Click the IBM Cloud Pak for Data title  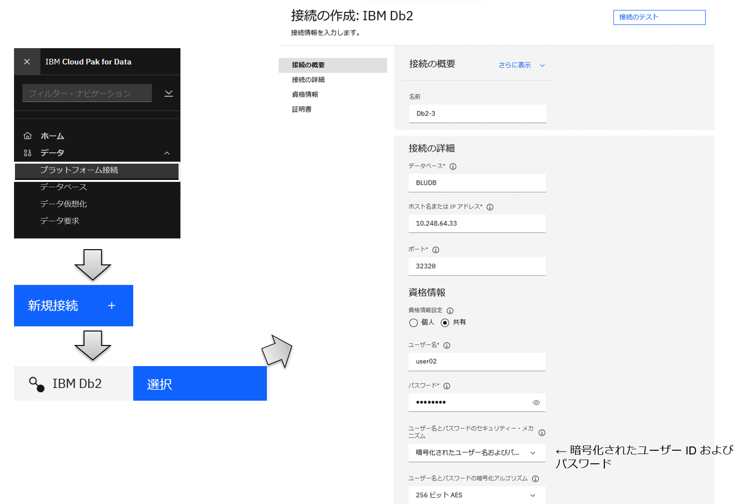(88, 62)
